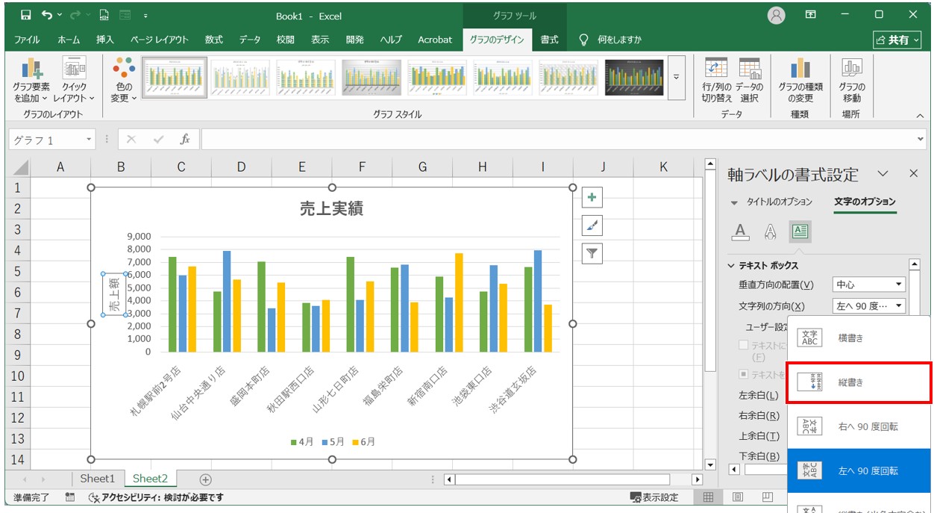Viewport: 934px width, 513px height.
Task: Add a new sheet with plus button
Action: click(206, 479)
